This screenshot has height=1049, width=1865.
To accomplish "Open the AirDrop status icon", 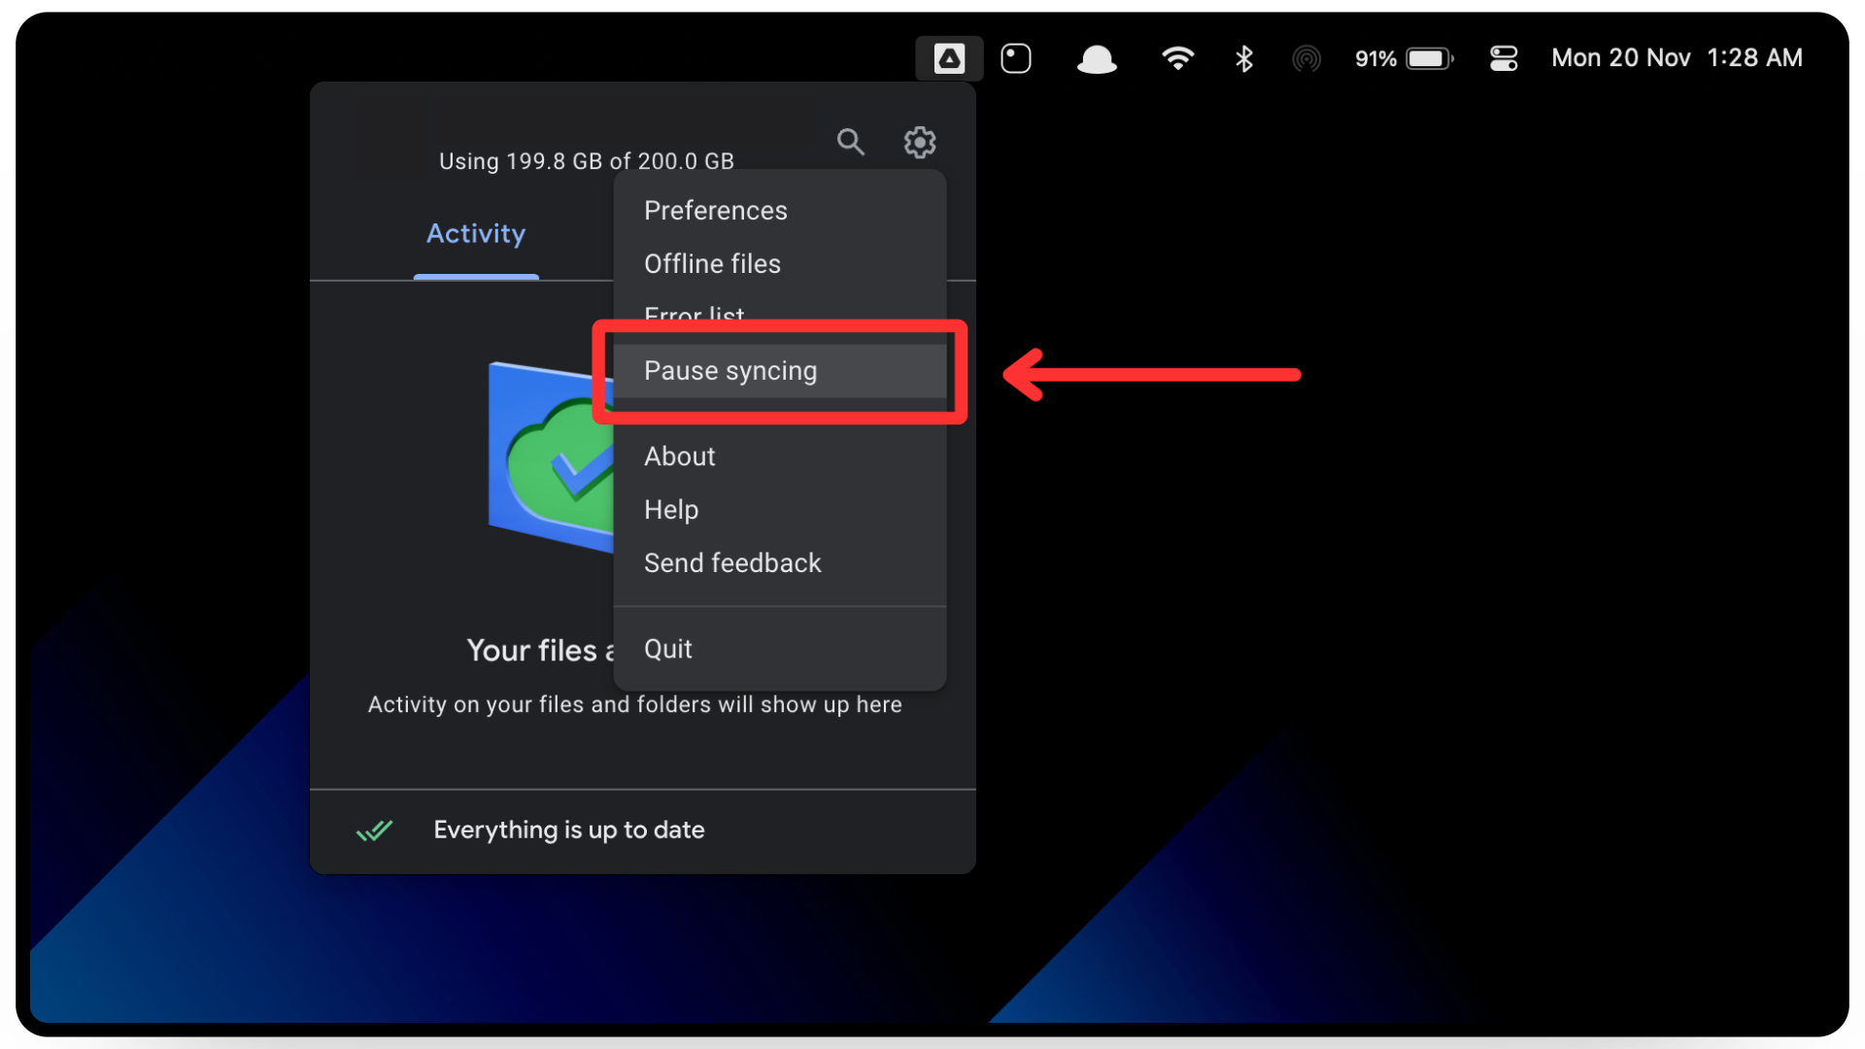I will click(x=1306, y=59).
